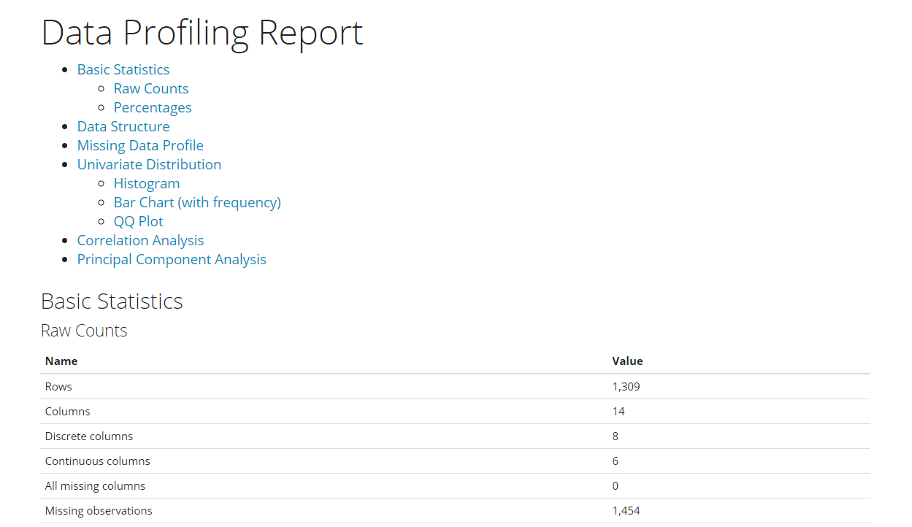Click the Rows value 1,309 cell
The image size is (912, 527).
(626, 386)
